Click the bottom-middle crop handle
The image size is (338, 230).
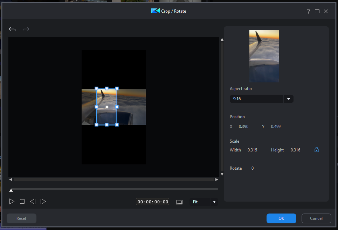107,125
